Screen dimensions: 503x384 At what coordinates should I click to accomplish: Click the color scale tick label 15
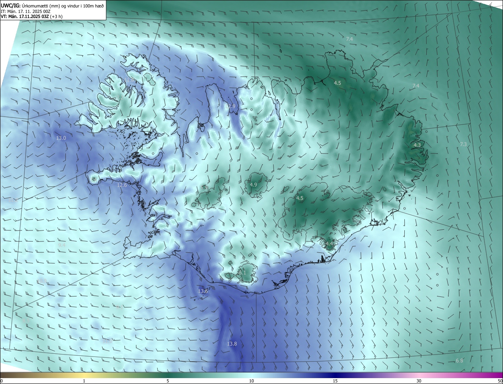pos(335,381)
